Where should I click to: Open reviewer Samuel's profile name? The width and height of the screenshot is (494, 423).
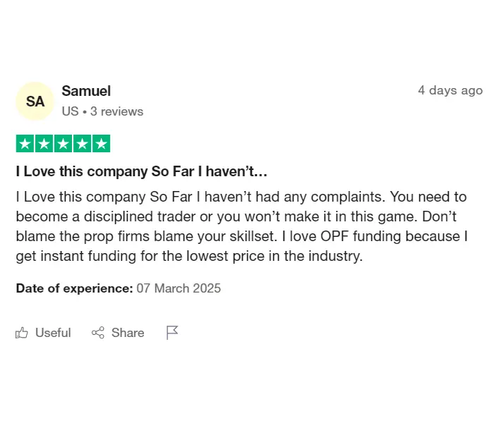86,91
